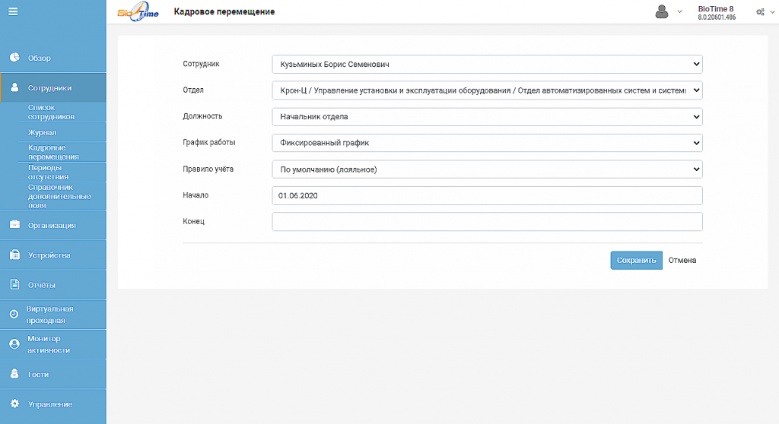The image size is (779, 424).
Task: Click the Виртуальная проходная clock icon
Action: point(14,314)
